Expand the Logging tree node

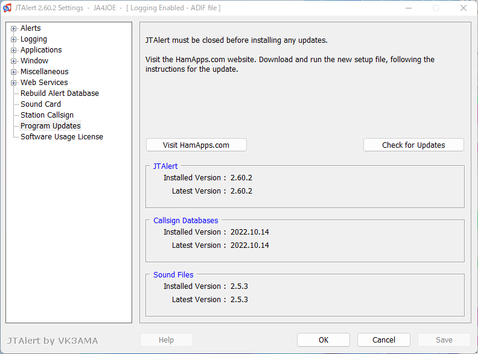pyautogui.click(x=13, y=40)
